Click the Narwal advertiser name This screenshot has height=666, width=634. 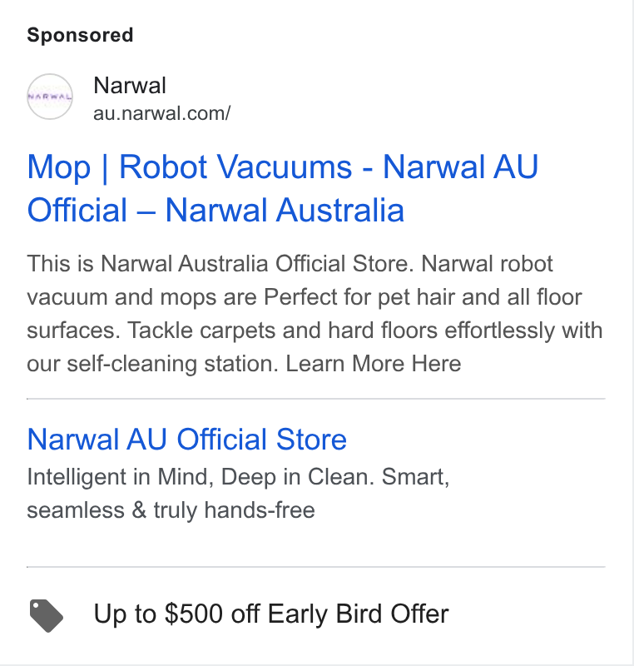pyautogui.click(x=130, y=86)
